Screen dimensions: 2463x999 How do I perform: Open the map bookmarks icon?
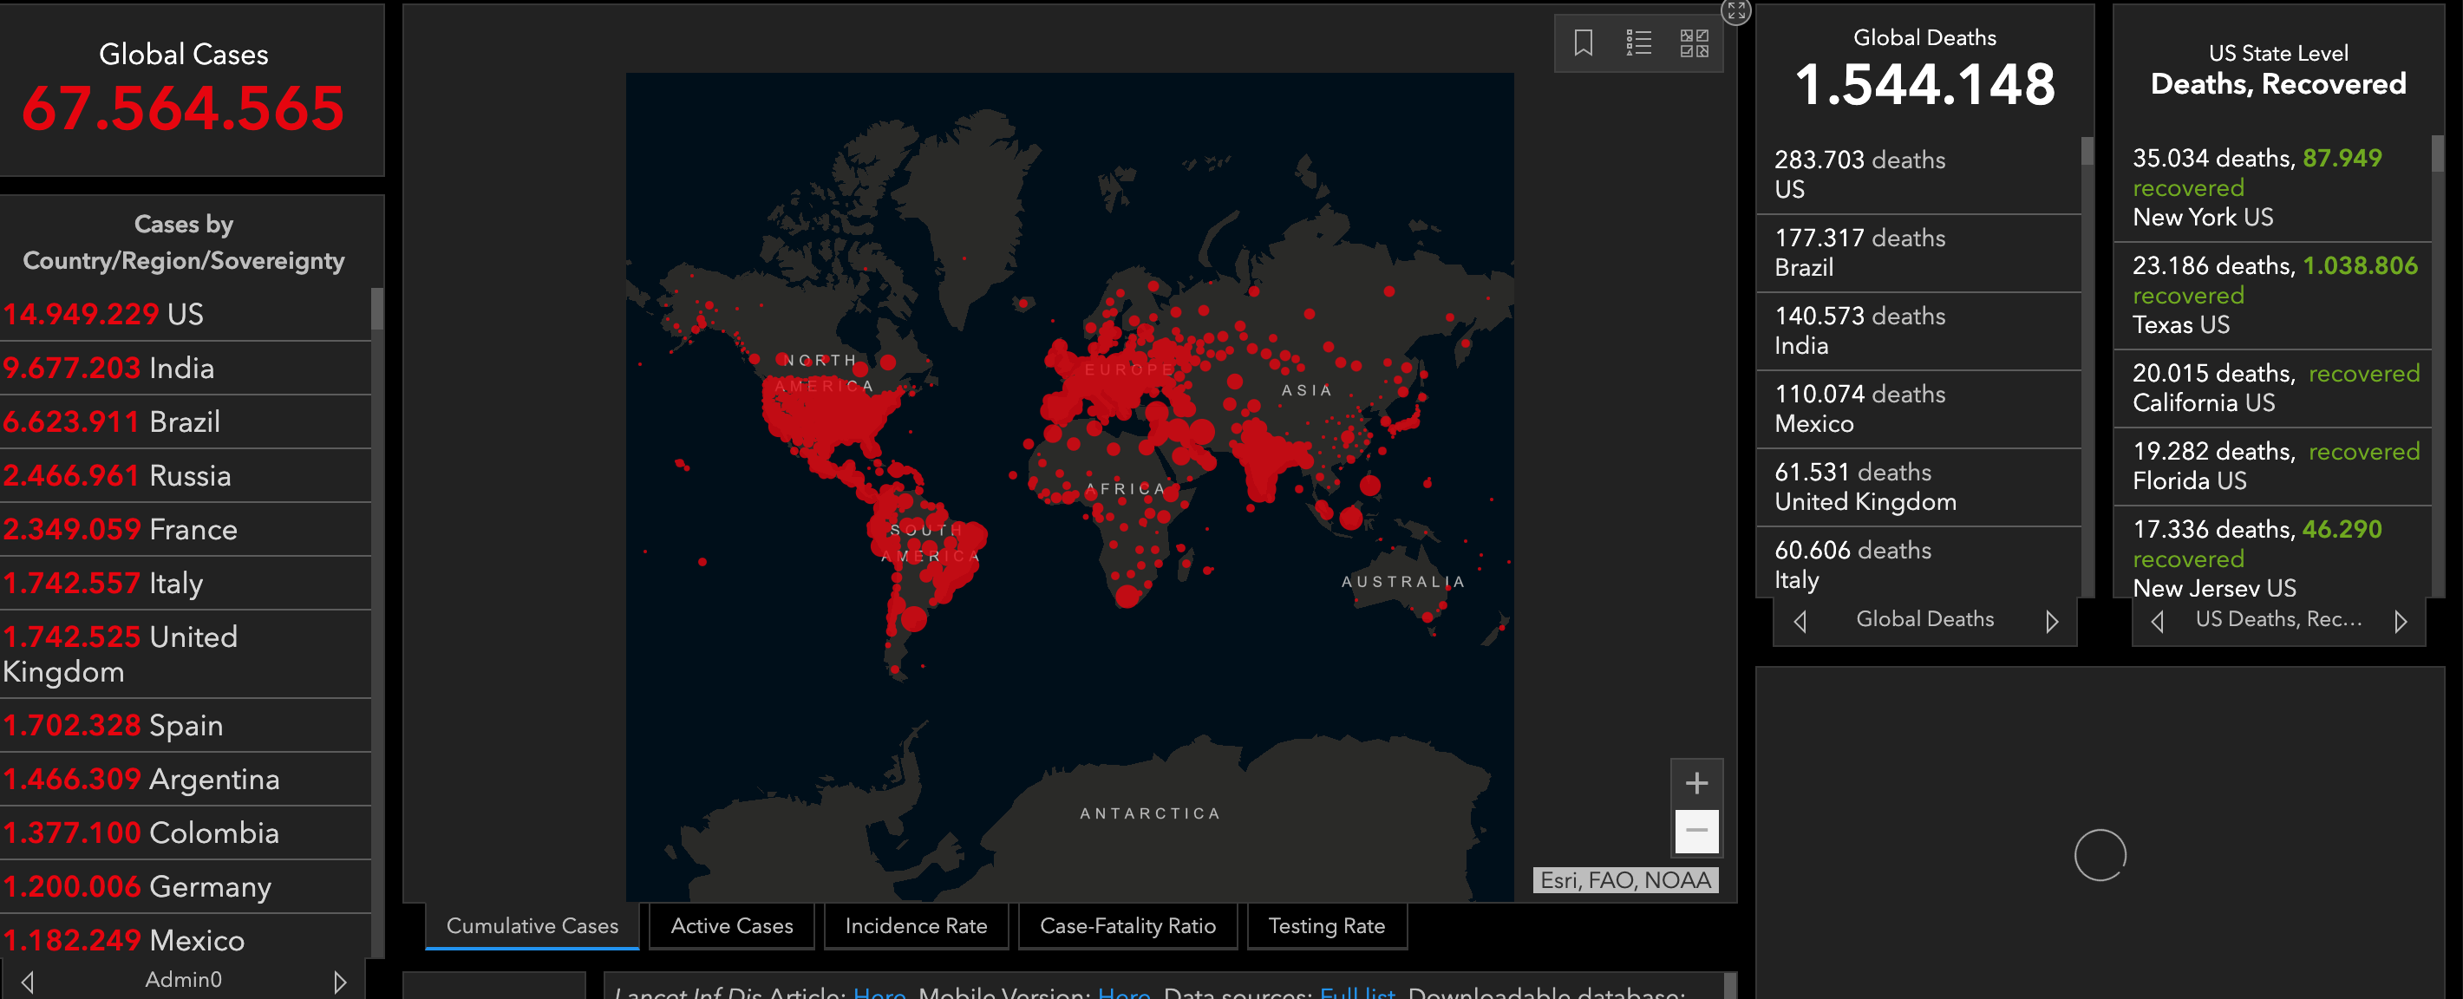[x=1584, y=43]
